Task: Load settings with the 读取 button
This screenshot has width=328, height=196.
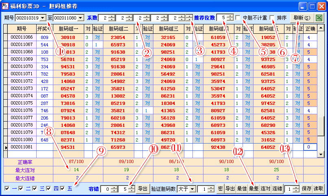Action: (x=318, y=189)
